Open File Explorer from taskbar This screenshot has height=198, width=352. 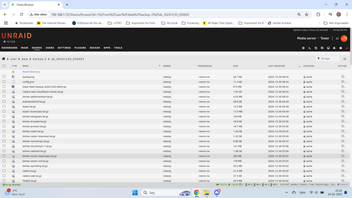point(207,193)
